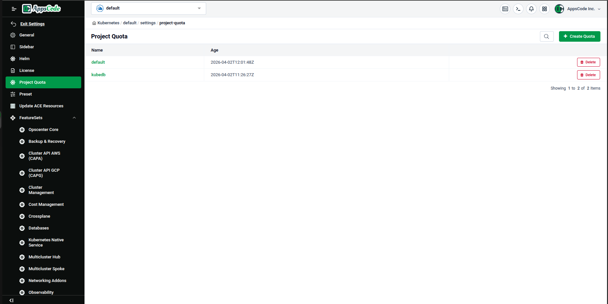Image resolution: width=608 pixels, height=304 pixels.
Task: Click the AppsCode logo in the sidebar
Action: point(41,9)
